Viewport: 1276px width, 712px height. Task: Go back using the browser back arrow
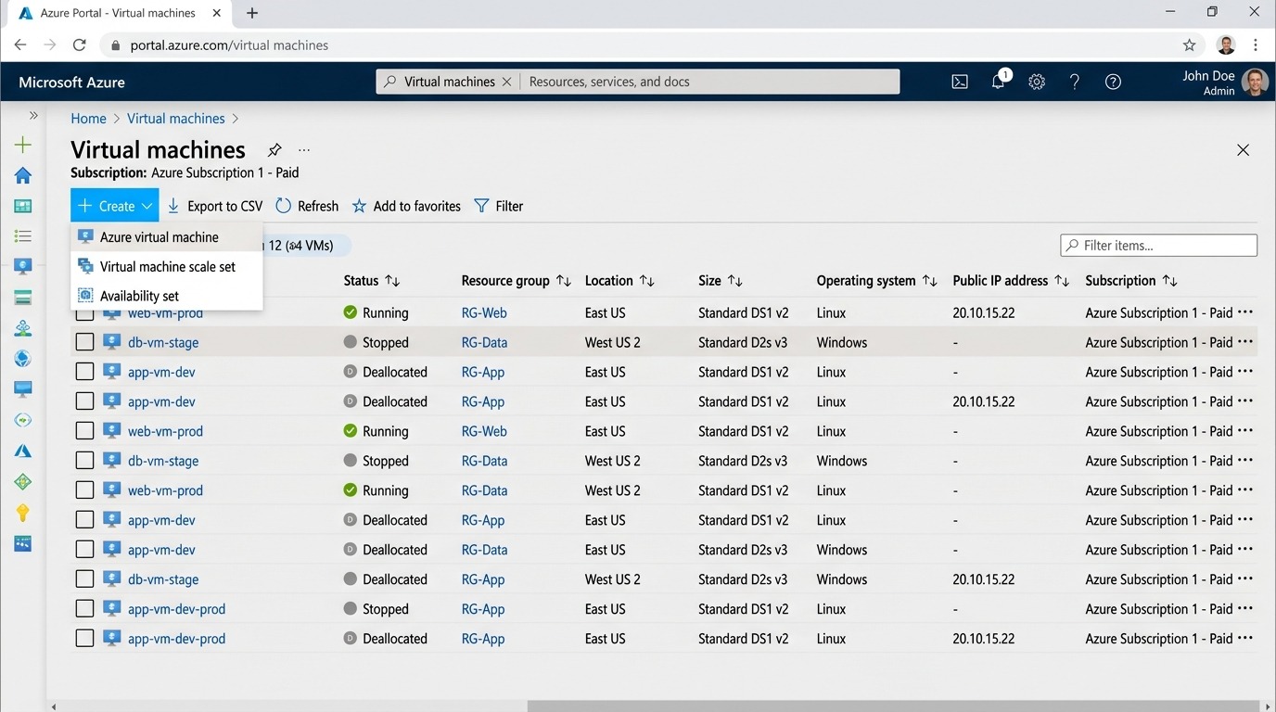[x=20, y=44]
